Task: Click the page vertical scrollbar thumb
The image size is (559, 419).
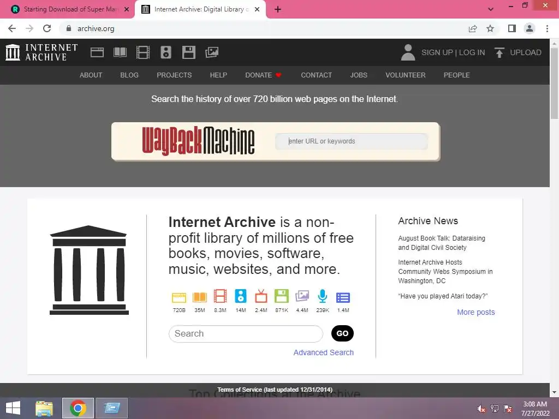Action: (x=555, y=83)
